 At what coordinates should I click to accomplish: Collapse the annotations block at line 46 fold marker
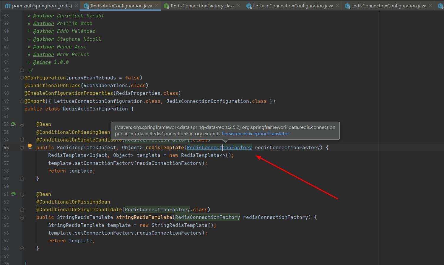tap(22, 78)
